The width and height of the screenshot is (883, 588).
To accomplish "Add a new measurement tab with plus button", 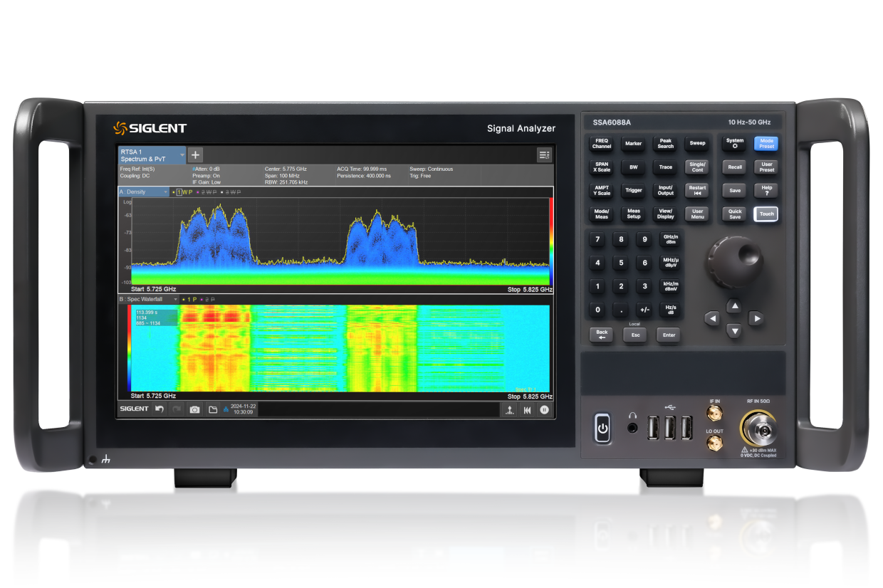I will [x=194, y=154].
